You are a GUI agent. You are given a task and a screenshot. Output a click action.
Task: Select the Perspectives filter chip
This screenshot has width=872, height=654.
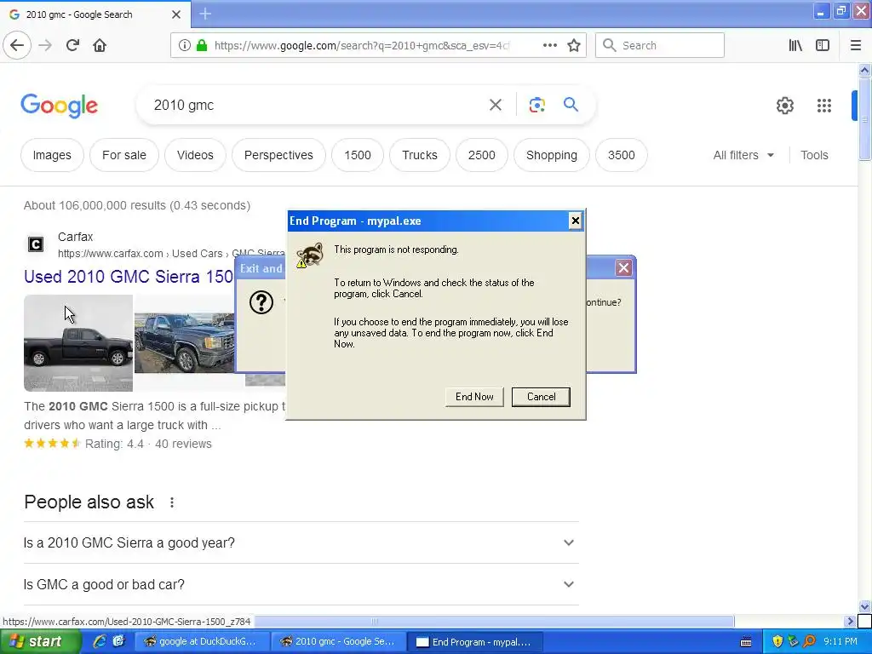click(278, 155)
